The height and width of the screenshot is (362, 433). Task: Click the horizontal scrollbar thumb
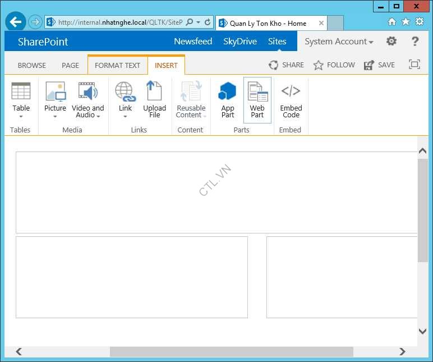[231, 351]
